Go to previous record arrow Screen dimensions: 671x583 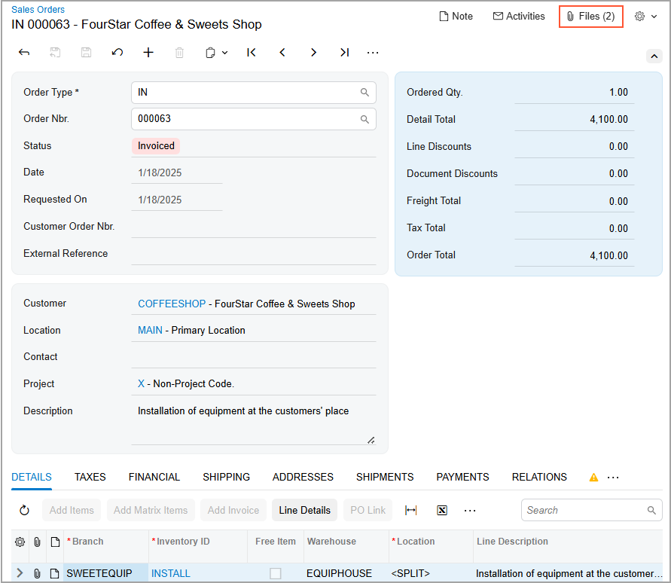coord(282,53)
